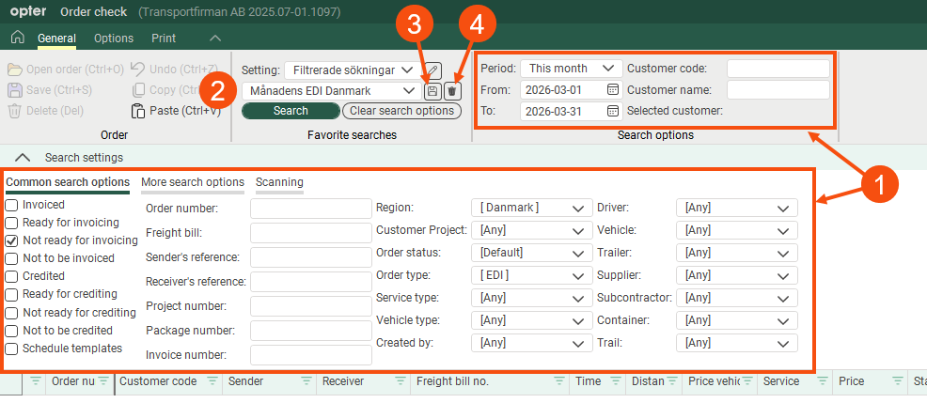Open the Period dropdown showing This month
Screen dimensions: 927x403
[571, 69]
